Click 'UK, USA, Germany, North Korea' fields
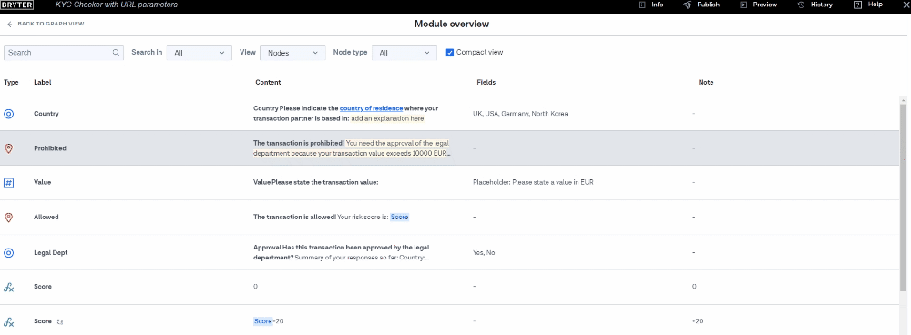911x335 pixels. (520, 114)
